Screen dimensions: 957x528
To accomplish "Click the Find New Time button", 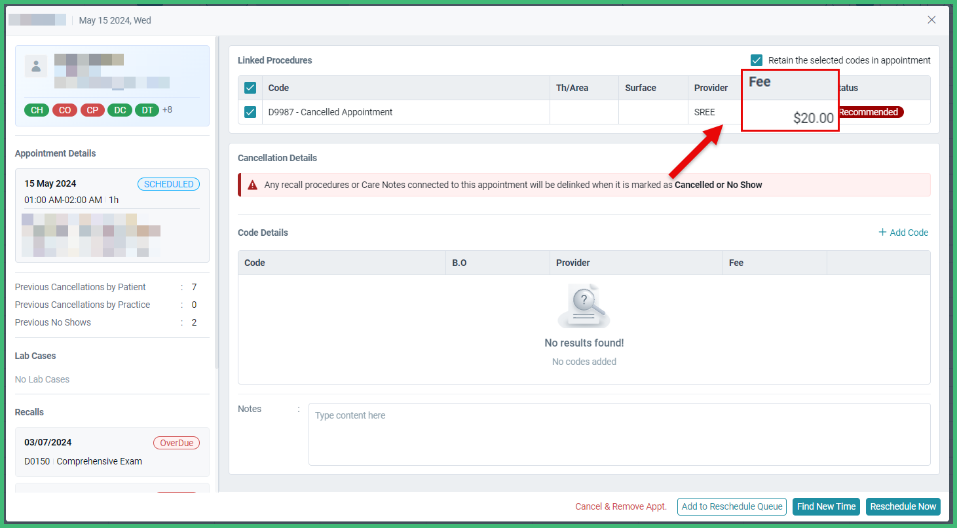I will [x=826, y=506].
